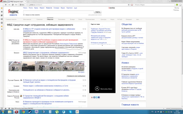
Task: Open the 'Почта' service link
Action: pyautogui.click(x=31, y=8)
